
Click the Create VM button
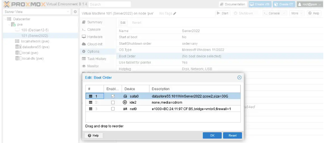[260, 4]
